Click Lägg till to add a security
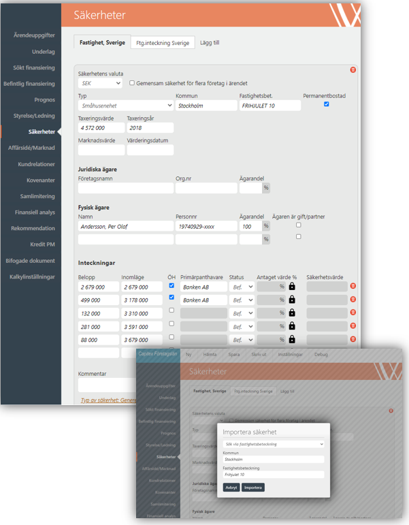Image resolution: width=409 pixels, height=525 pixels. [x=210, y=43]
